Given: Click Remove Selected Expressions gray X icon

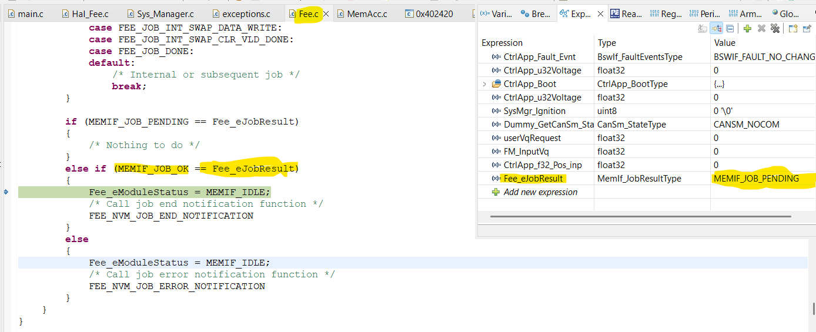Looking at the screenshot, I should (x=761, y=28).
